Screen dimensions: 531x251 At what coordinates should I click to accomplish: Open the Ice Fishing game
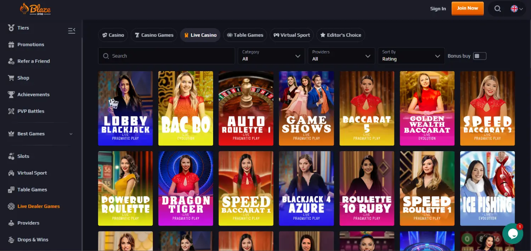point(487,188)
